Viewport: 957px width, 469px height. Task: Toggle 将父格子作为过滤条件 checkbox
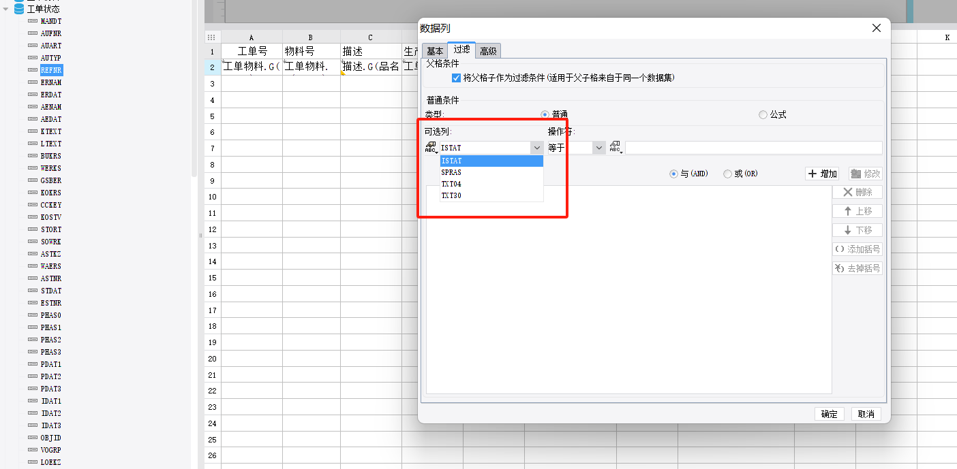(457, 78)
